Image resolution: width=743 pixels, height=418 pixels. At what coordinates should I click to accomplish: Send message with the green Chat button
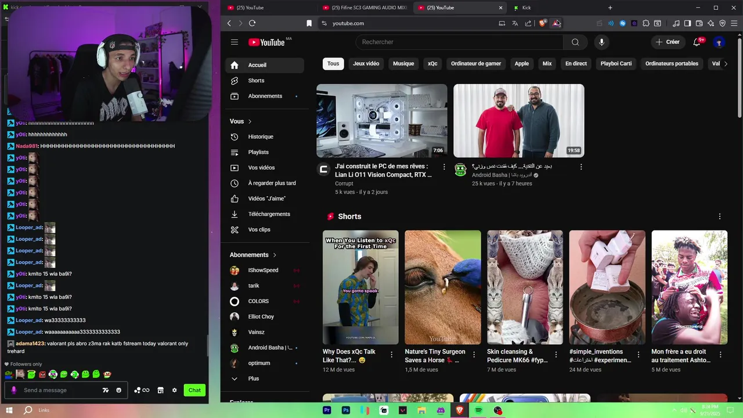pos(194,390)
